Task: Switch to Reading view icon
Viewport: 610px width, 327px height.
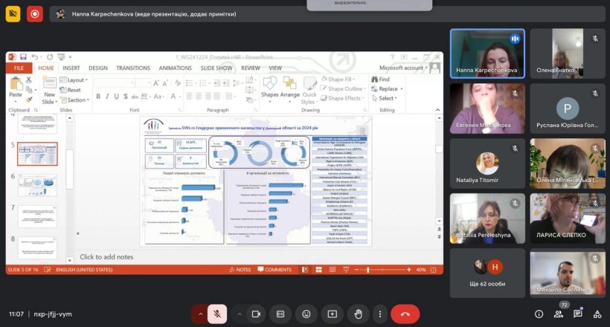Action: point(333,270)
